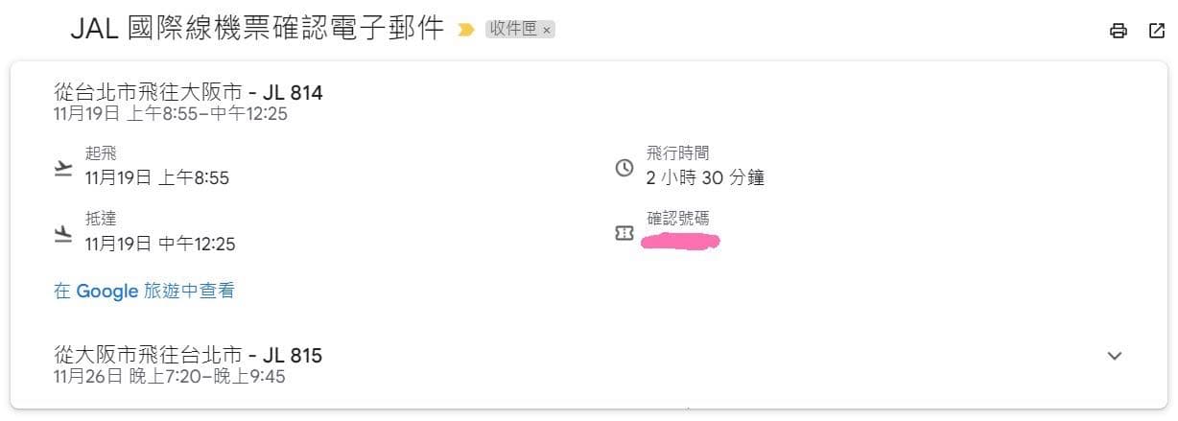The image size is (1178, 421).
Task: Click the redacted pink confirmation number
Action: pyautogui.click(x=682, y=240)
